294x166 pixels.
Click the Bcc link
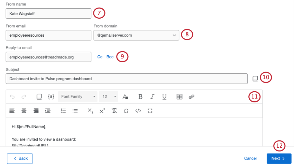click(110, 57)
